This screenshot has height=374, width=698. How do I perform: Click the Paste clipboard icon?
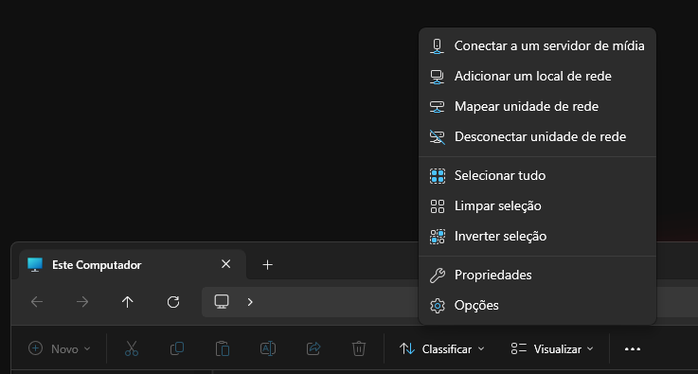pos(223,348)
